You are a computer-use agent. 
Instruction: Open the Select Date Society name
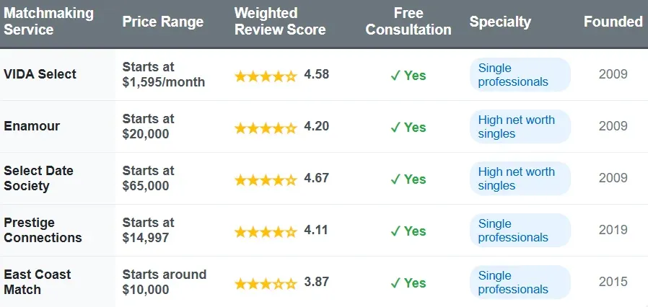point(38,179)
